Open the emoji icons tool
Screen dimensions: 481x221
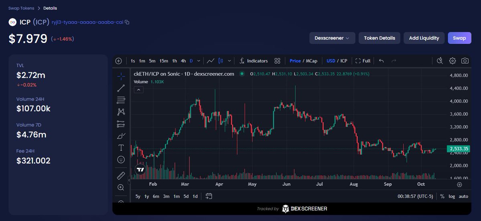(x=121, y=159)
